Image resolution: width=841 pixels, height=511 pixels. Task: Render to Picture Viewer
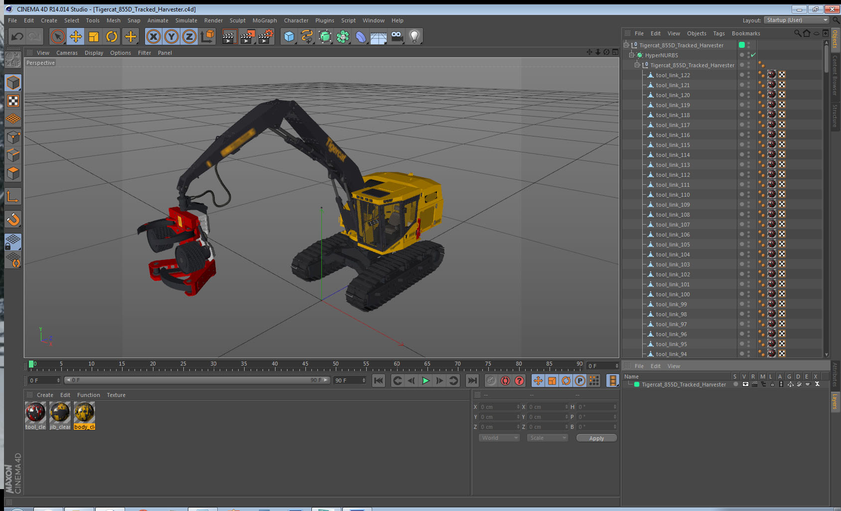[x=247, y=36]
